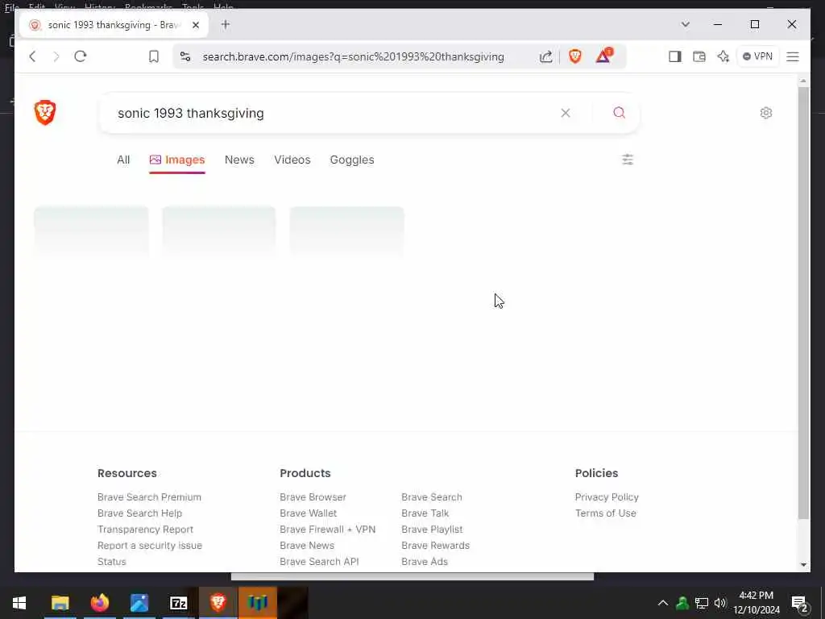Open the Windows Start menu
825x619 pixels.
pyautogui.click(x=19, y=603)
